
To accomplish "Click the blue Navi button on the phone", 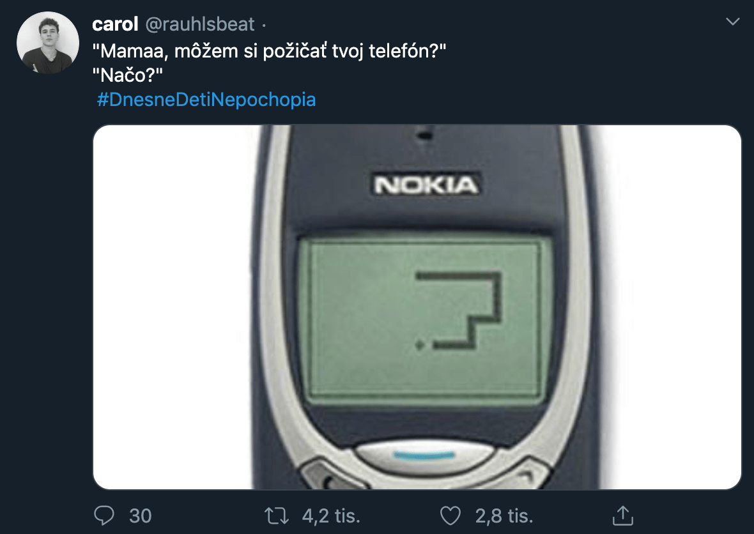I will click(x=424, y=456).
